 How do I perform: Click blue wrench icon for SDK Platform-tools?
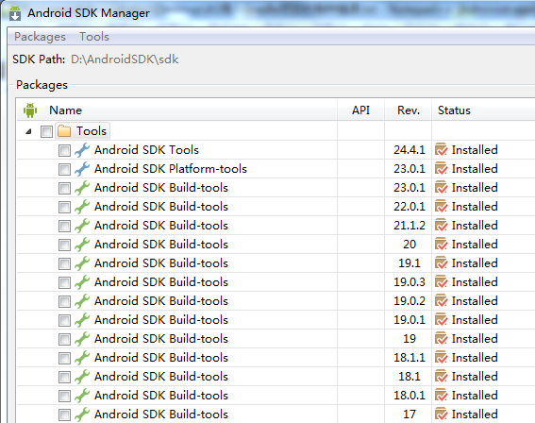point(82,169)
